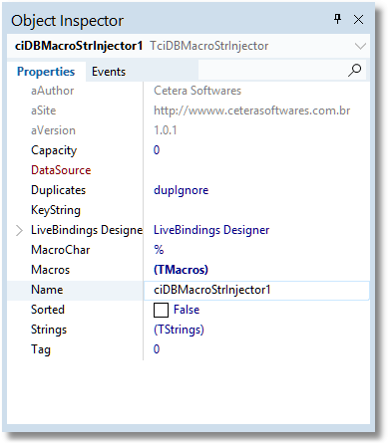This screenshot has height=446, width=389.
Task: Click the Capacity value field
Action: [x=256, y=150]
